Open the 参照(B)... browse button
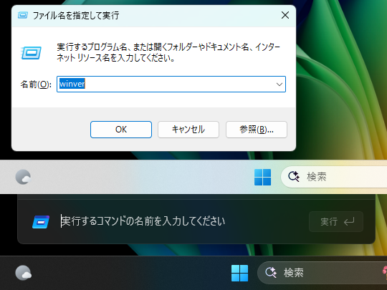 [257, 130]
